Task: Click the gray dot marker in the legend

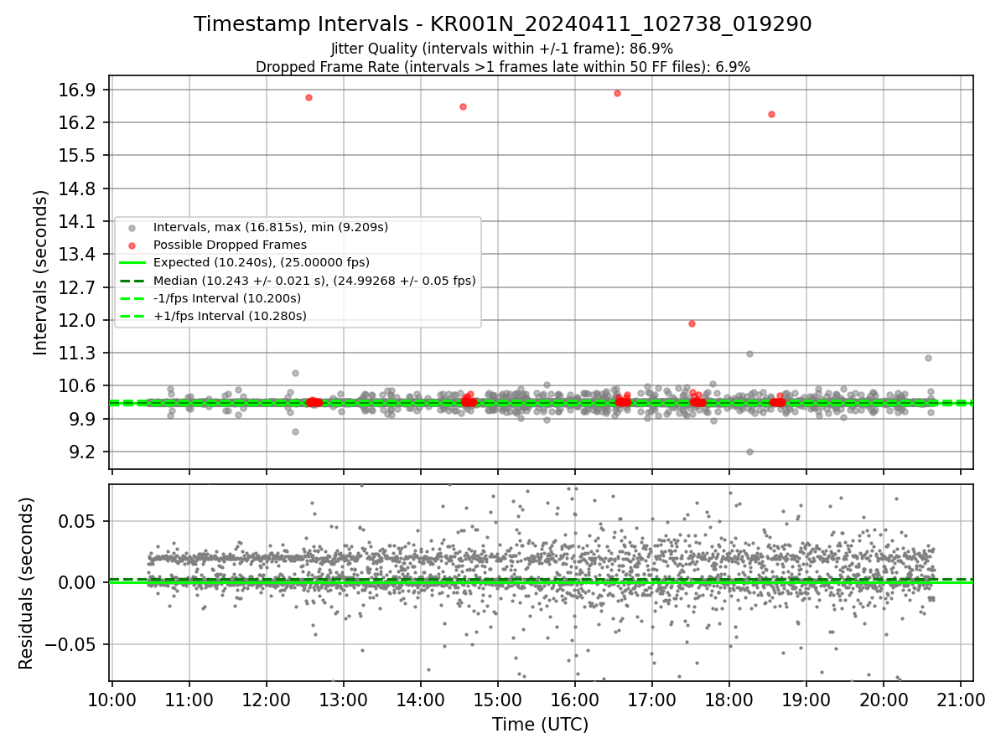Action: tap(132, 227)
